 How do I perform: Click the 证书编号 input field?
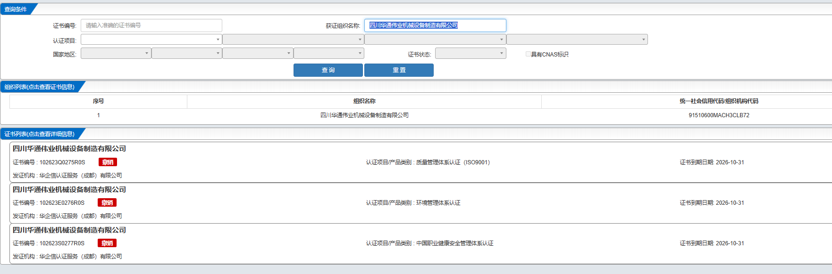151,25
